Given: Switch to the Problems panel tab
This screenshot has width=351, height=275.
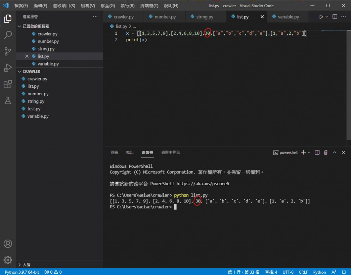Looking at the screenshot, I should 114,153.
